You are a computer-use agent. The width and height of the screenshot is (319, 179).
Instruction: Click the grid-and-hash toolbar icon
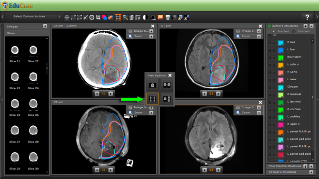[x=138, y=17]
